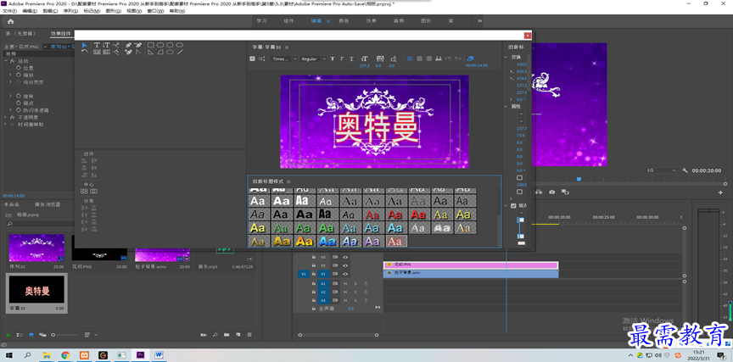Click the Bold text style icon
Image resolution: width=733 pixels, height=362 pixels.
333,58
